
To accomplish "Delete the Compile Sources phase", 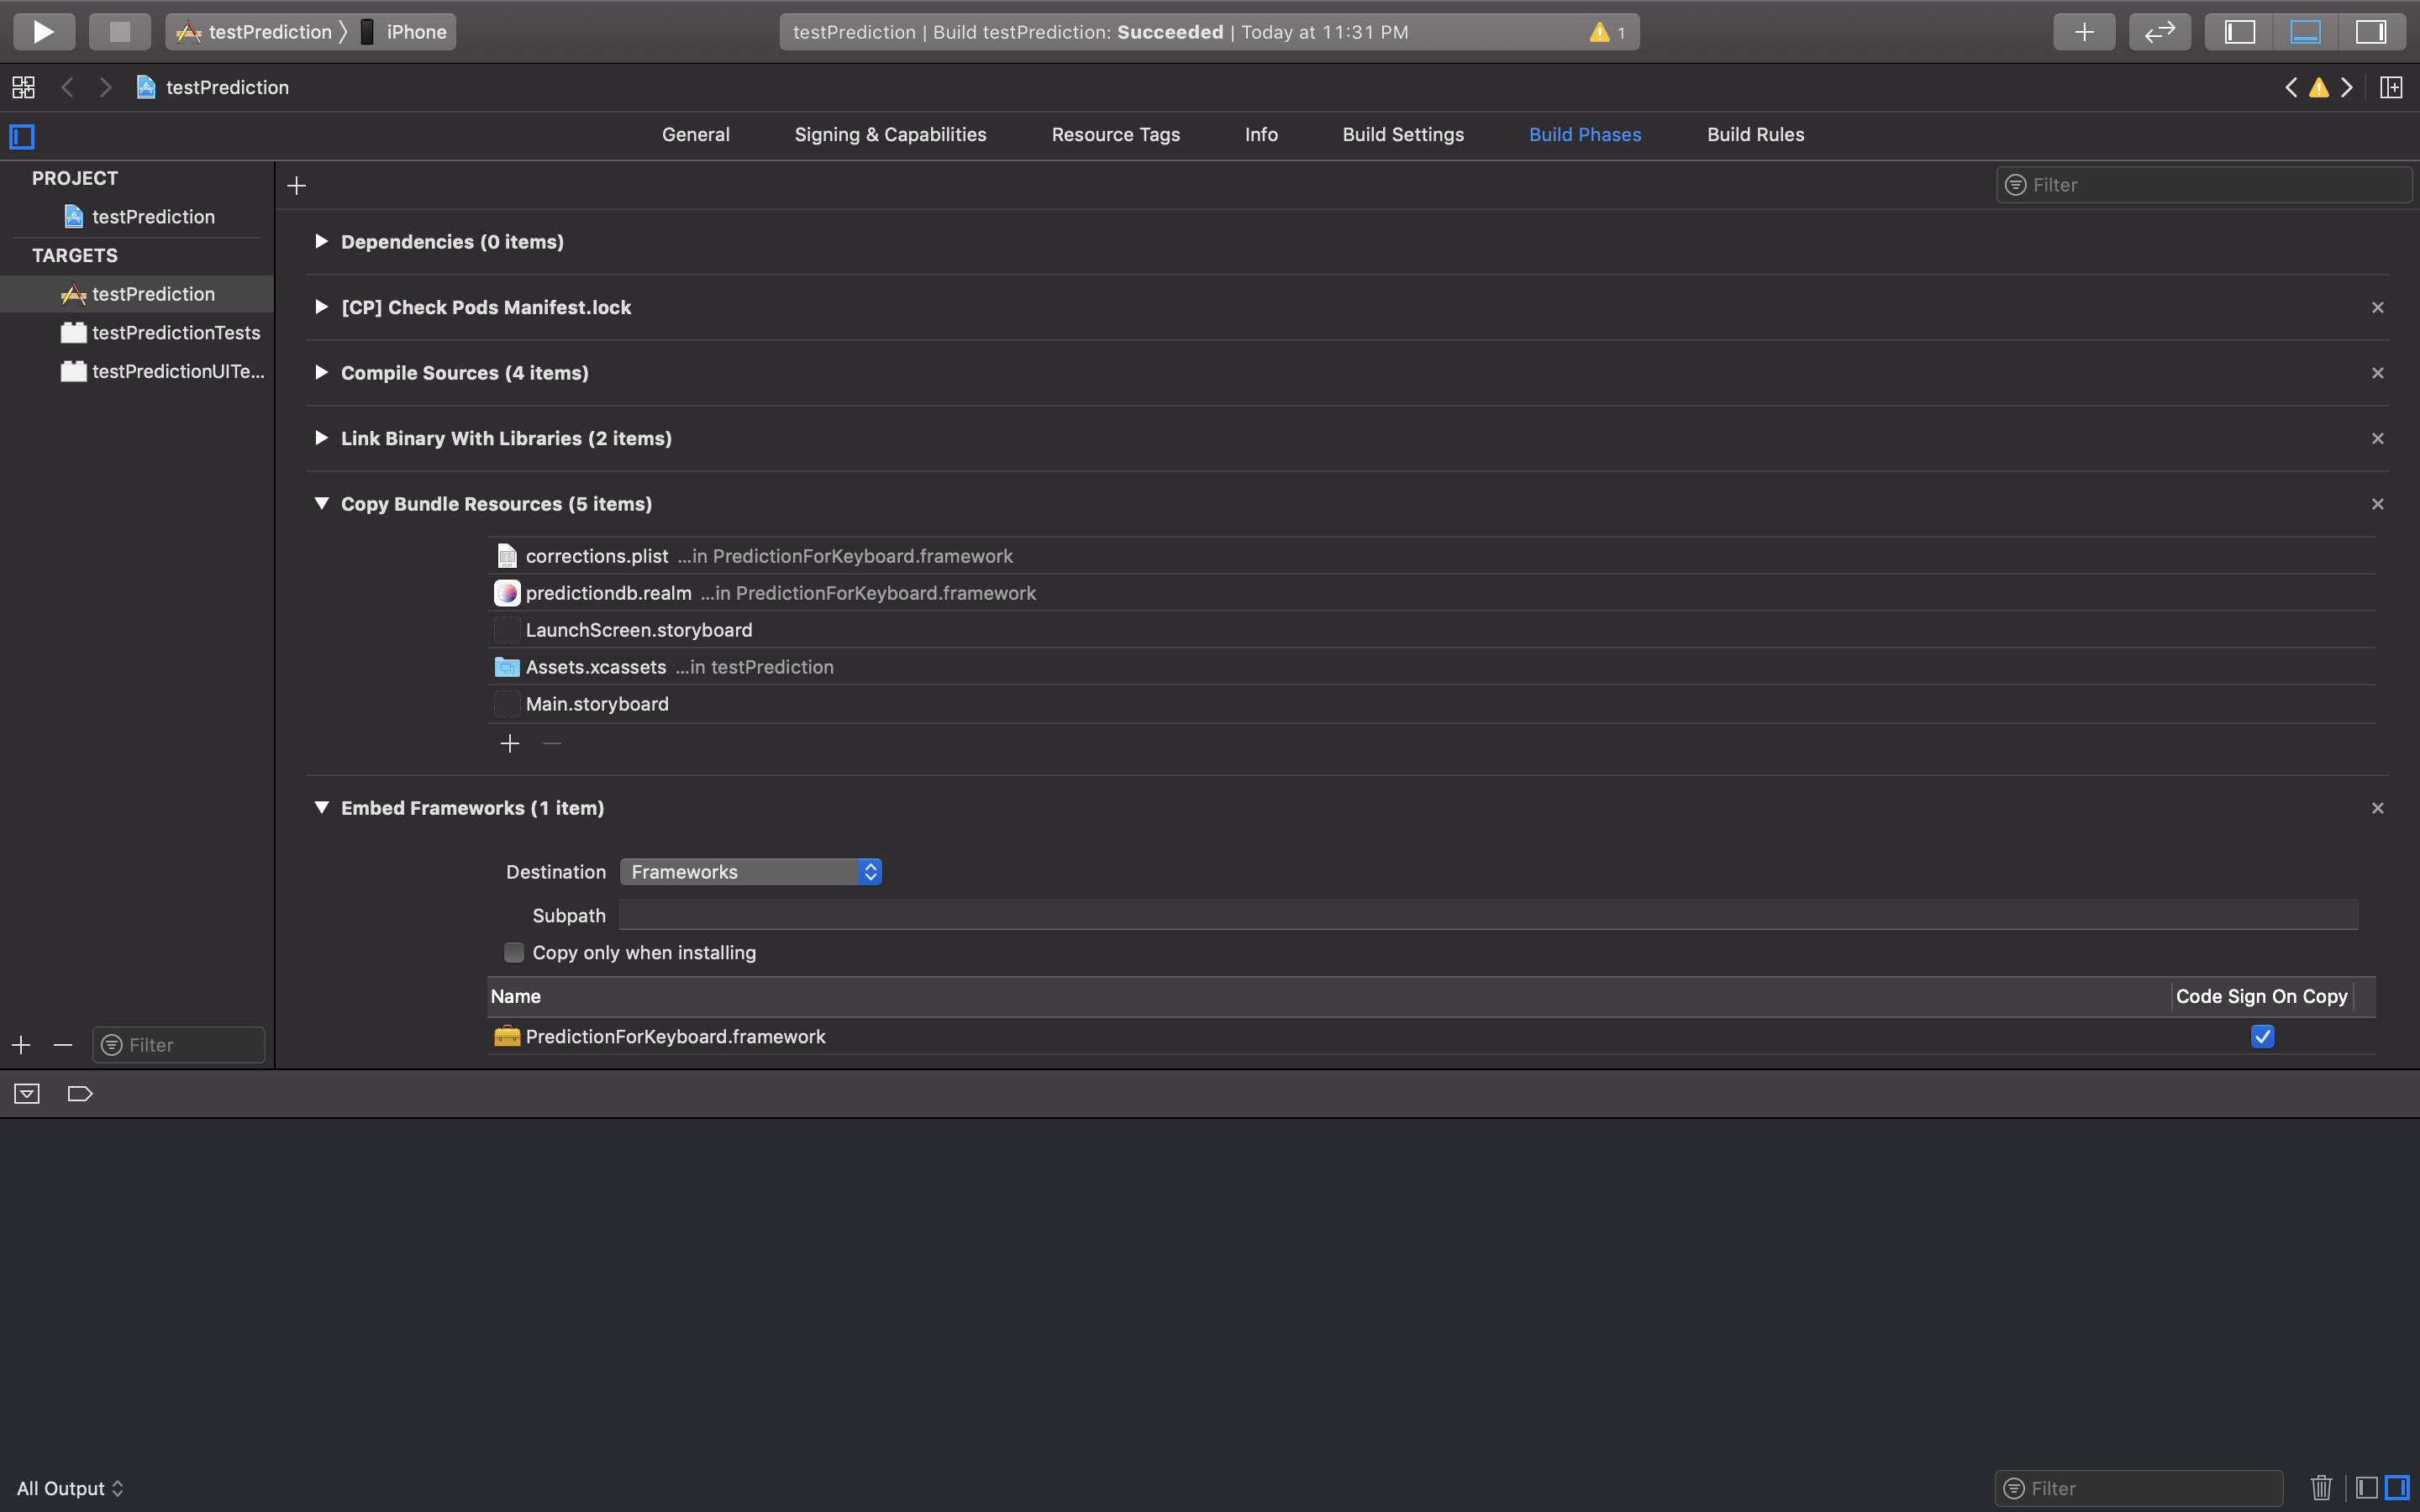I will pos(2377,373).
